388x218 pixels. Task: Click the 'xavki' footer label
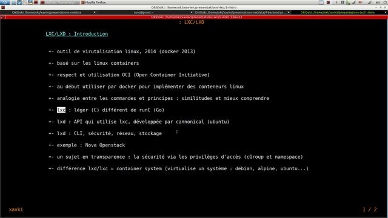pos(16,210)
